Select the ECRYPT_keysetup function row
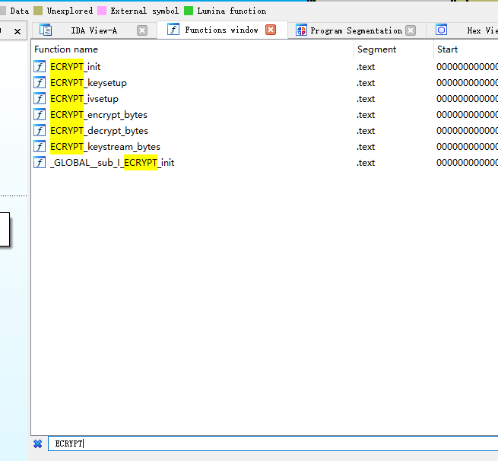This screenshot has height=461, width=498. point(265,83)
